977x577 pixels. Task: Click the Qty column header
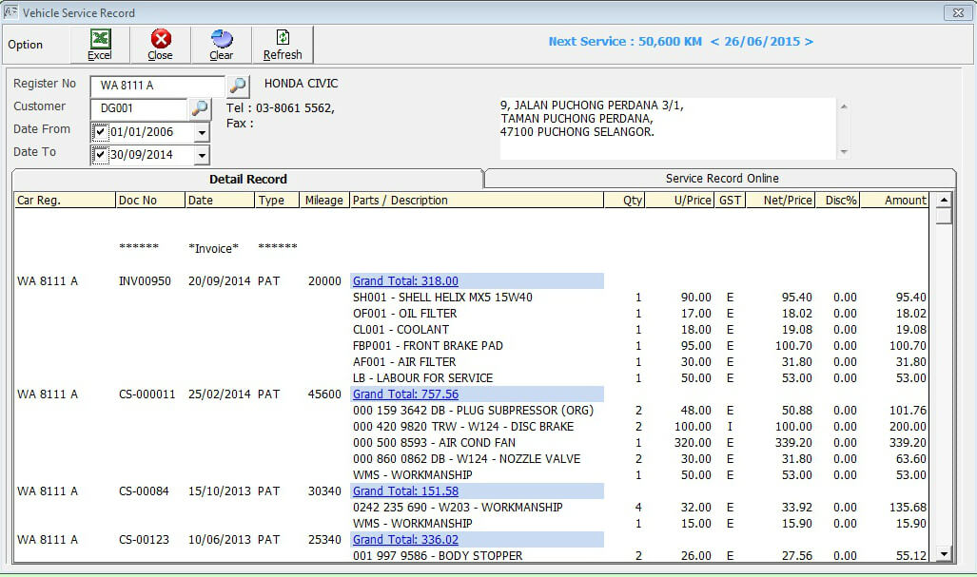(x=624, y=201)
